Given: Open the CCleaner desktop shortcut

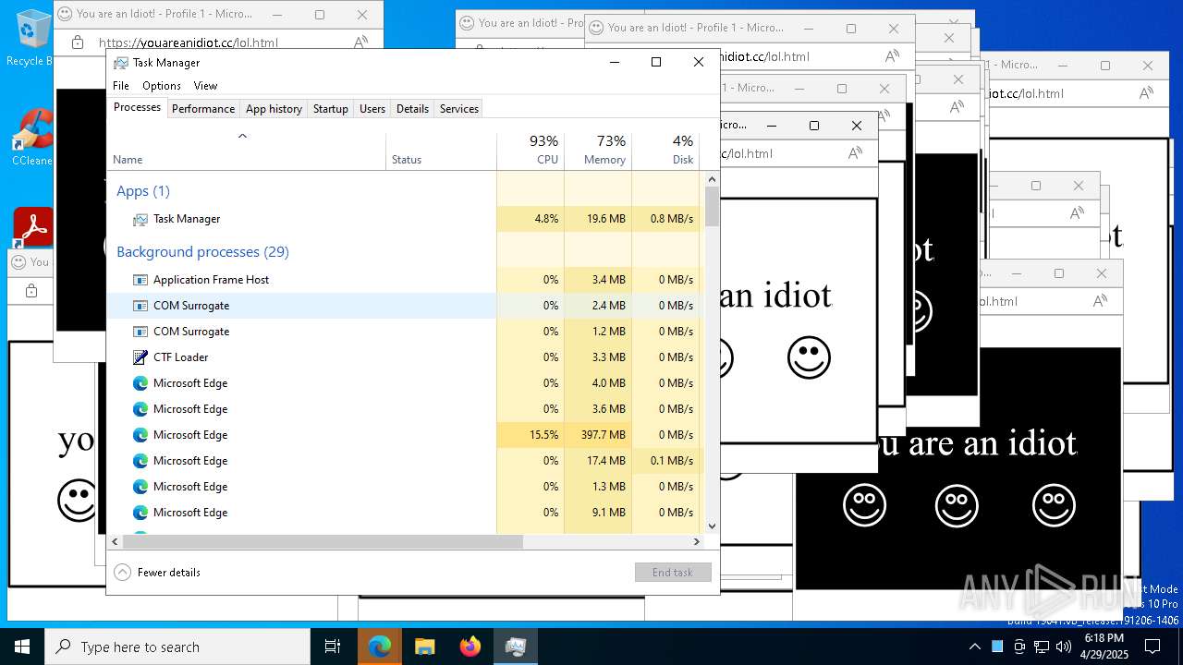Looking at the screenshot, I should click(x=32, y=139).
